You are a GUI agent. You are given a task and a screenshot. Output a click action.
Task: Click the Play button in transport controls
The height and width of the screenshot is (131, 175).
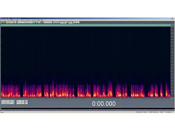[x=5, y=102]
